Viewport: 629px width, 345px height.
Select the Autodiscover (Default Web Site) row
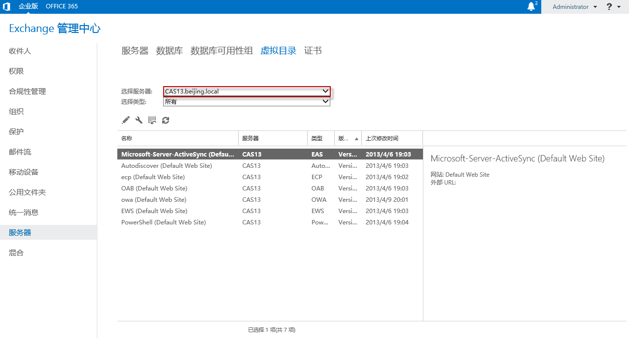(x=270, y=166)
